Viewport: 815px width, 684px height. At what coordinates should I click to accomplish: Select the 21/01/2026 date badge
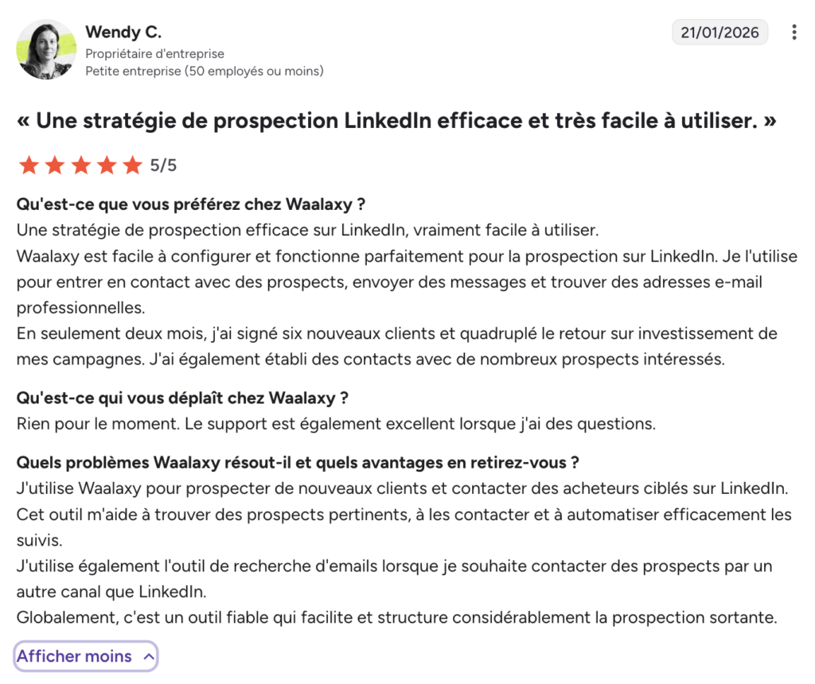[719, 32]
